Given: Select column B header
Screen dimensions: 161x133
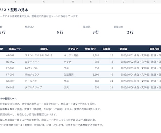Looking at the screenshot, I should click(x=15, y=2).
